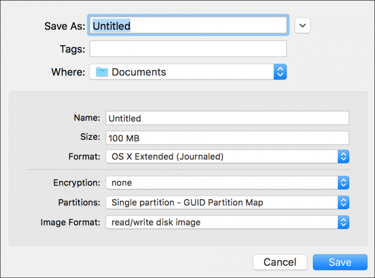Click the disk image Name field
375x278 pixels.
[x=227, y=118]
